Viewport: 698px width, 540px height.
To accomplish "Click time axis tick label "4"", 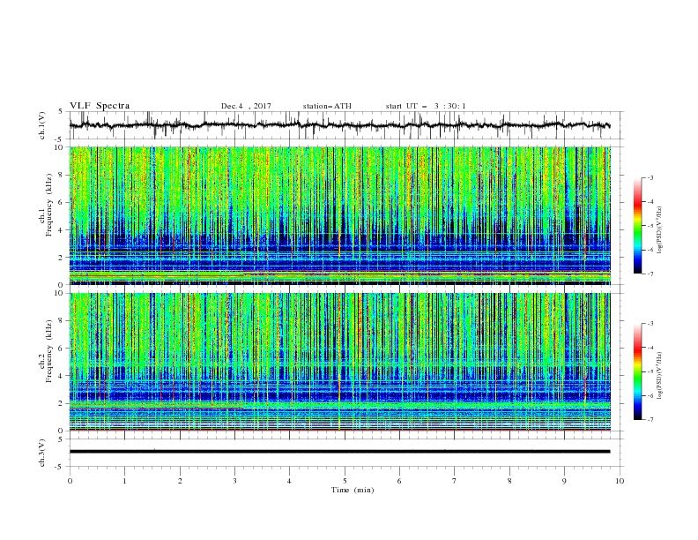I will coord(289,481).
